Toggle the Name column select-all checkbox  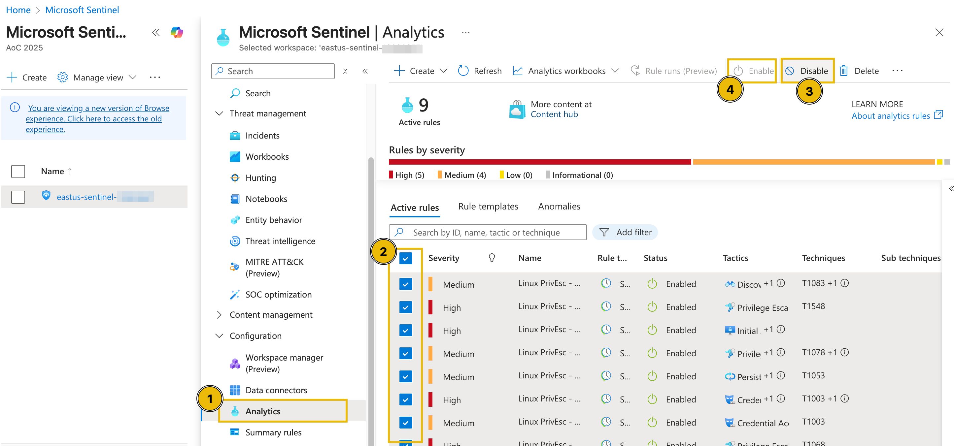point(18,171)
